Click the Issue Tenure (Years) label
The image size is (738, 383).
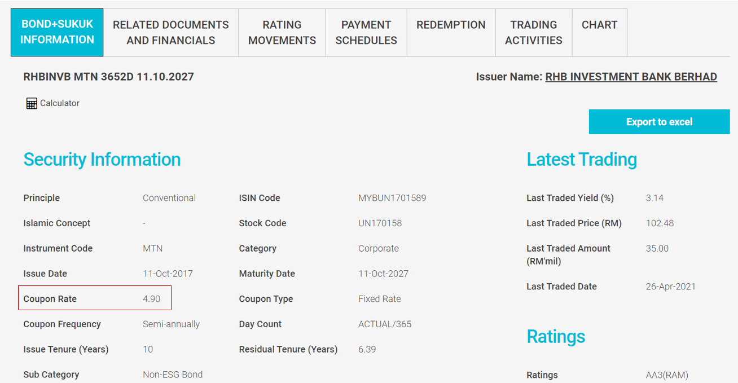click(x=65, y=350)
